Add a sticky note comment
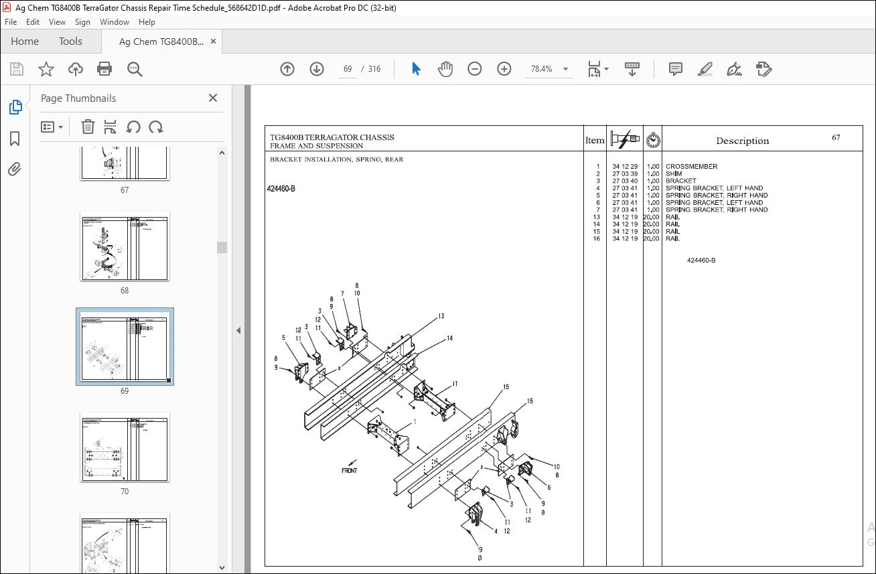Screen dimensions: 876x574 click(x=676, y=69)
